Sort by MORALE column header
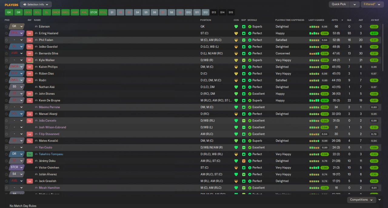388x208 pixels. (252, 20)
